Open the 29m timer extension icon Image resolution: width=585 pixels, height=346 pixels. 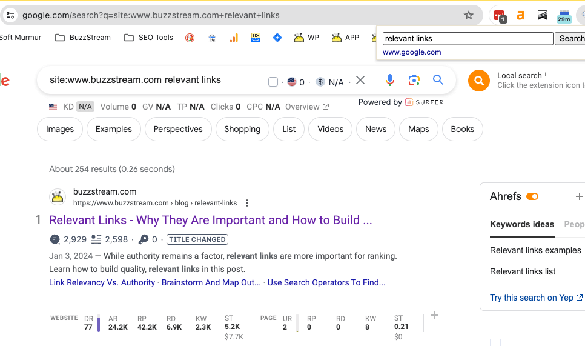(x=564, y=16)
